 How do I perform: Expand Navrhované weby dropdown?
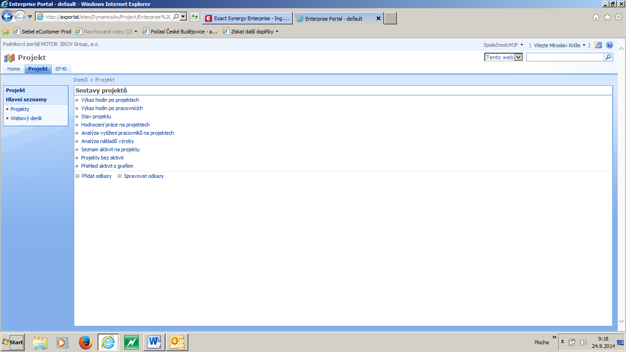pos(136,32)
